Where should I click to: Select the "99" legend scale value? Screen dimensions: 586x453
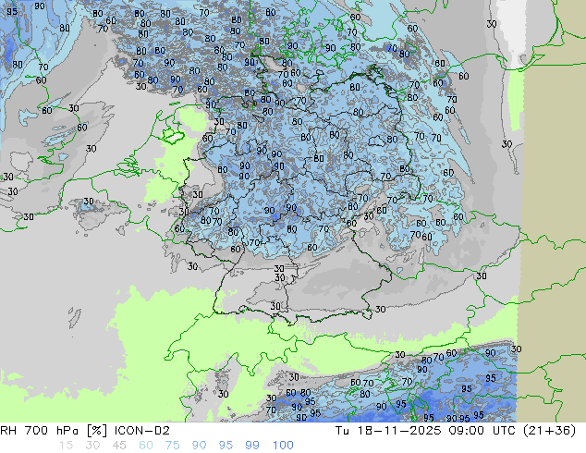pyautogui.click(x=252, y=446)
